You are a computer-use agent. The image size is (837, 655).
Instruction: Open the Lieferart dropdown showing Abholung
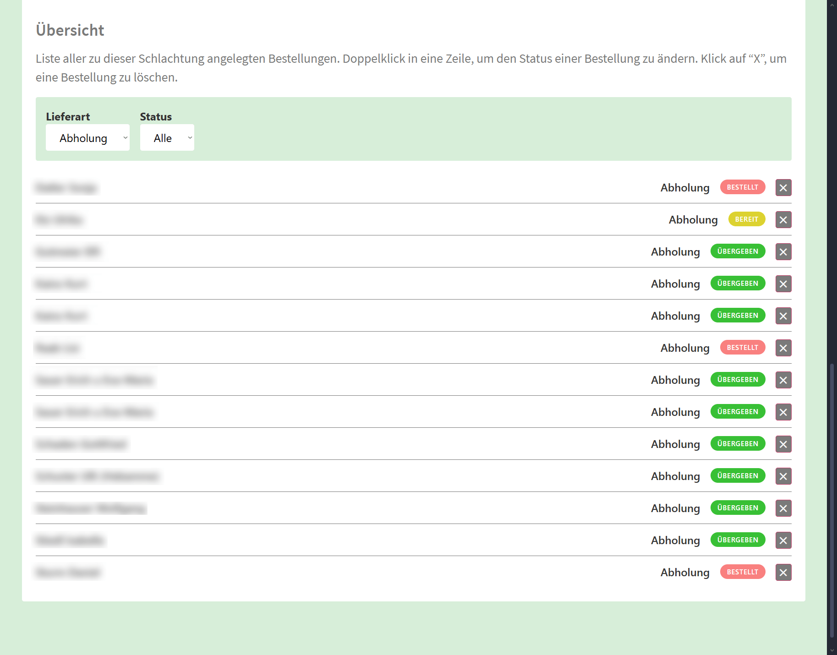click(88, 138)
